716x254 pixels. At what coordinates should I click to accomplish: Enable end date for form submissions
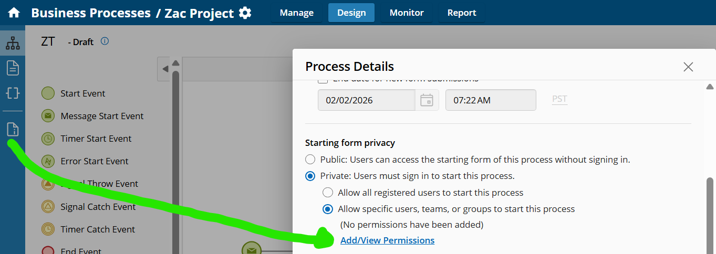coord(323,80)
